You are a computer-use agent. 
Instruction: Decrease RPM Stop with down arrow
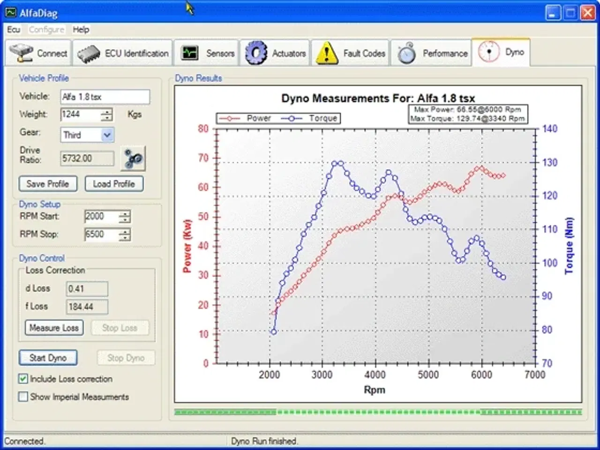pos(125,238)
